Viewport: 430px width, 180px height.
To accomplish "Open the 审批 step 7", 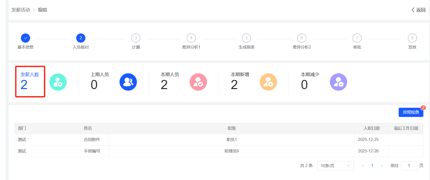I will click(357, 38).
